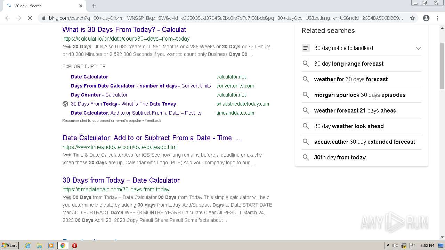This screenshot has width=445, height=250.
Task: Click list icon beside 30 day notice
Action: point(306,48)
